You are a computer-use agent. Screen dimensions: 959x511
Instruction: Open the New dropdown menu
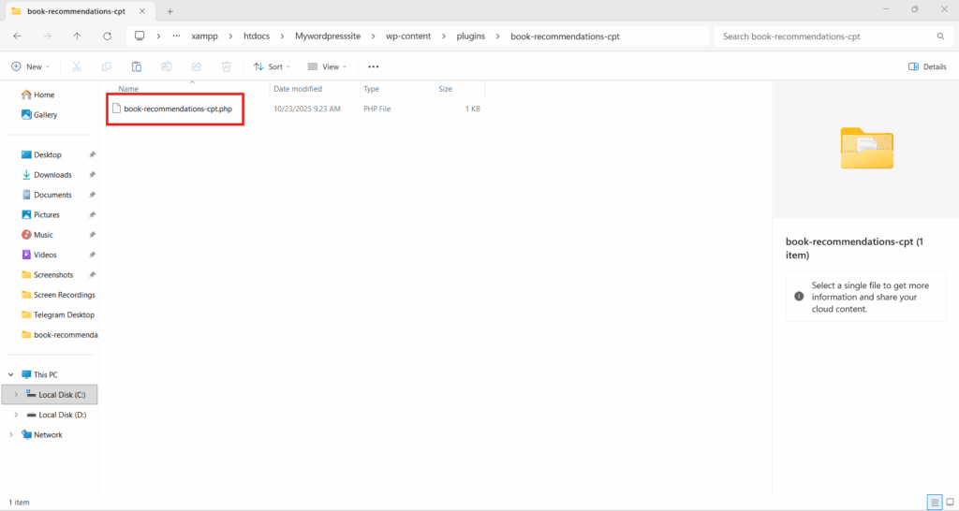31,66
